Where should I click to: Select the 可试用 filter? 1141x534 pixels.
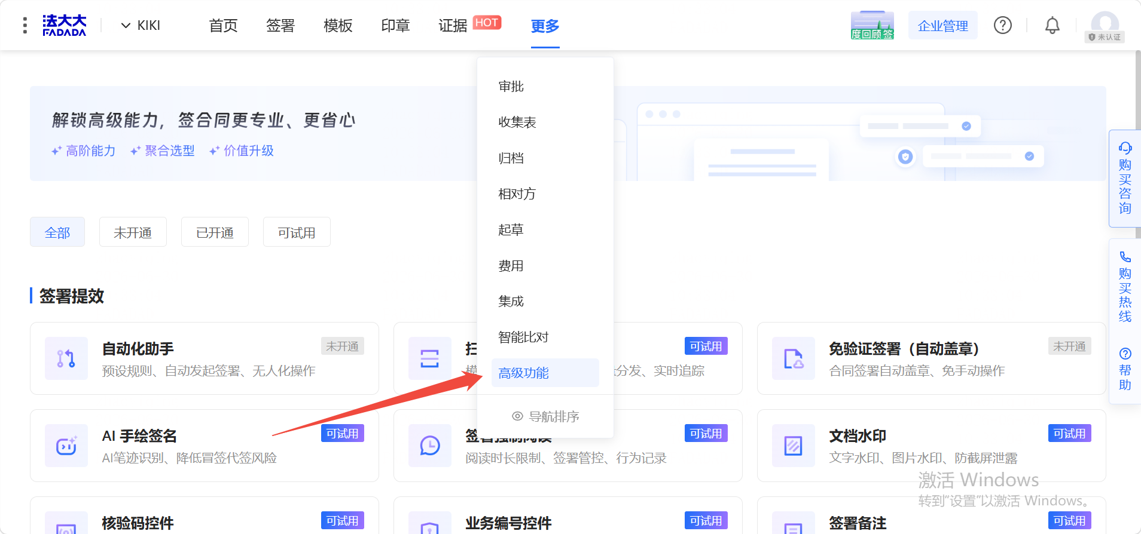click(297, 232)
